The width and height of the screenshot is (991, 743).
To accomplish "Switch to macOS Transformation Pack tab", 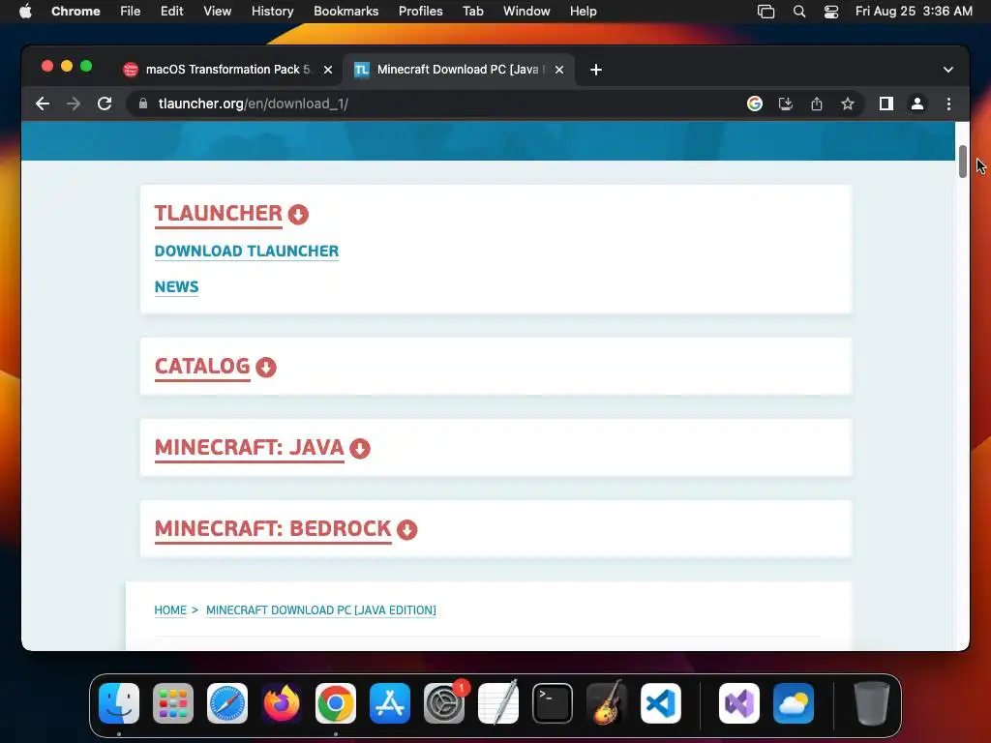I will [228, 70].
